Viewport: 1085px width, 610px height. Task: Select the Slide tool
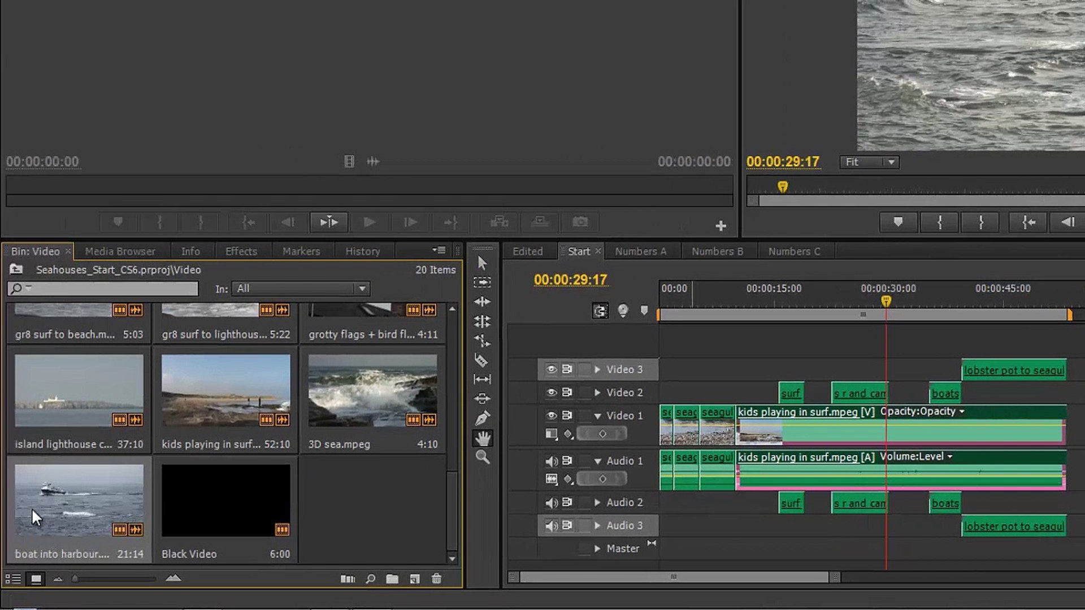coord(482,399)
